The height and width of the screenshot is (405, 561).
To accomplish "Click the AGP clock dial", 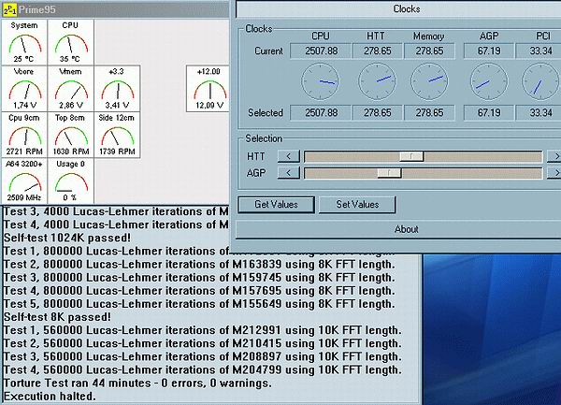I will click(488, 82).
